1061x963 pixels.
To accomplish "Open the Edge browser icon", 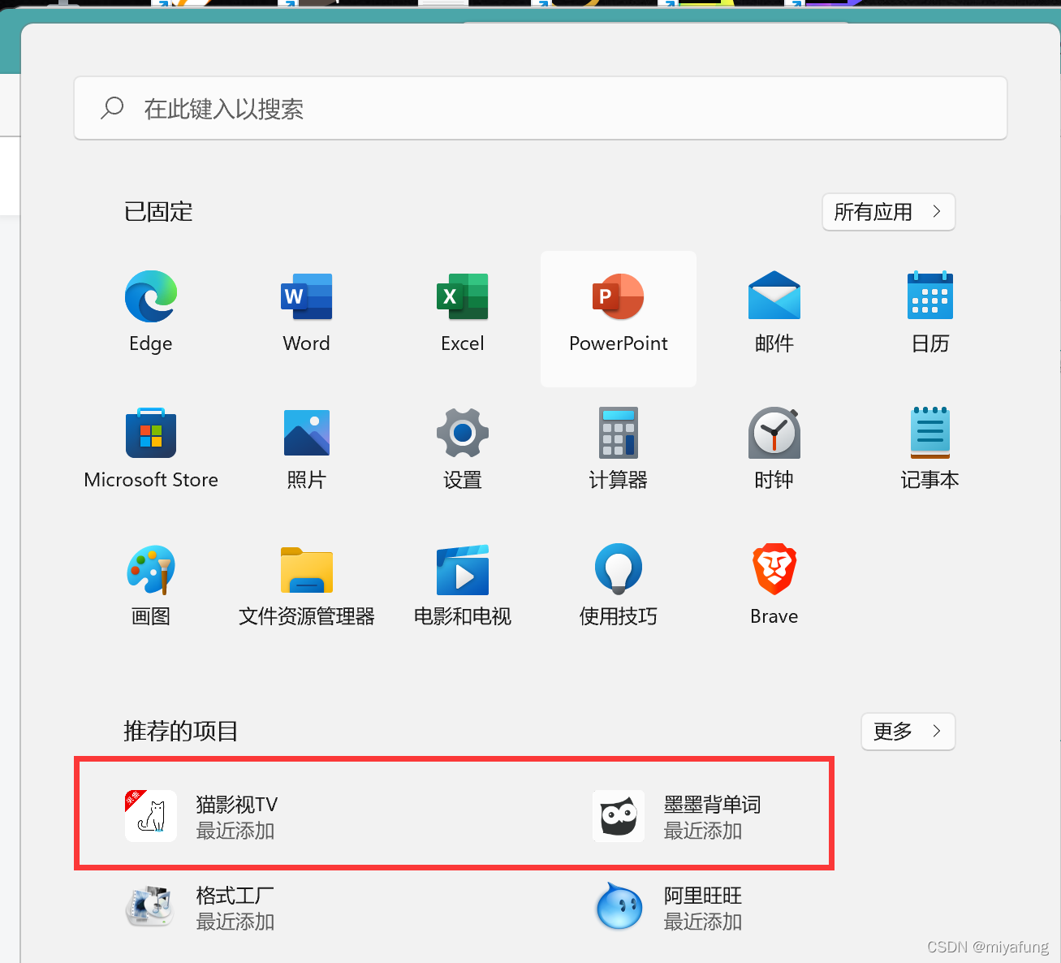I will pos(151,297).
